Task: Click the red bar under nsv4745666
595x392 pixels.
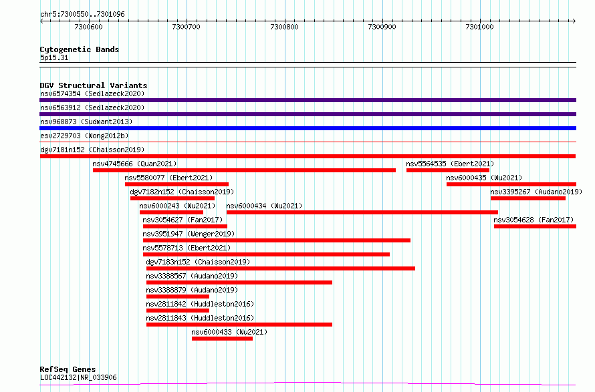Action: pyautogui.click(x=245, y=170)
